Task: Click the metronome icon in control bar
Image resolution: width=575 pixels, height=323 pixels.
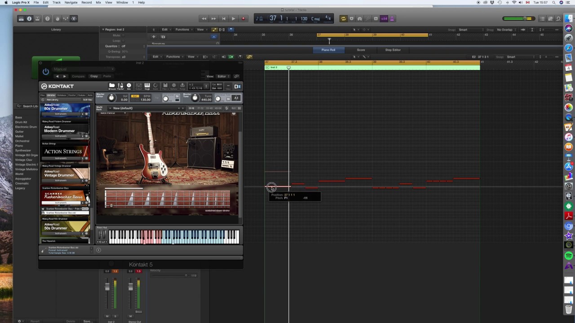Action: tap(392, 19)
